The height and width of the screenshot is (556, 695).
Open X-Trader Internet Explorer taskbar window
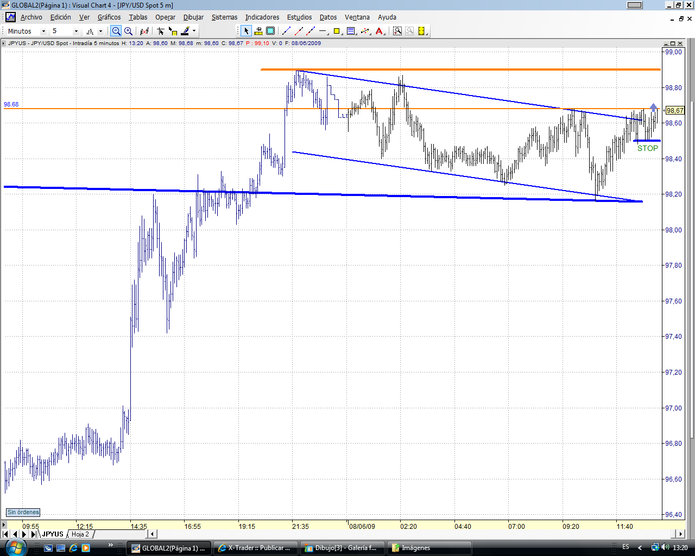[255, 548]
